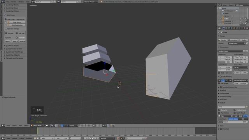Viewport: 249px width, 140px height.
Task: Click the Align Planes magnifier icon
Action: (5, 15)
